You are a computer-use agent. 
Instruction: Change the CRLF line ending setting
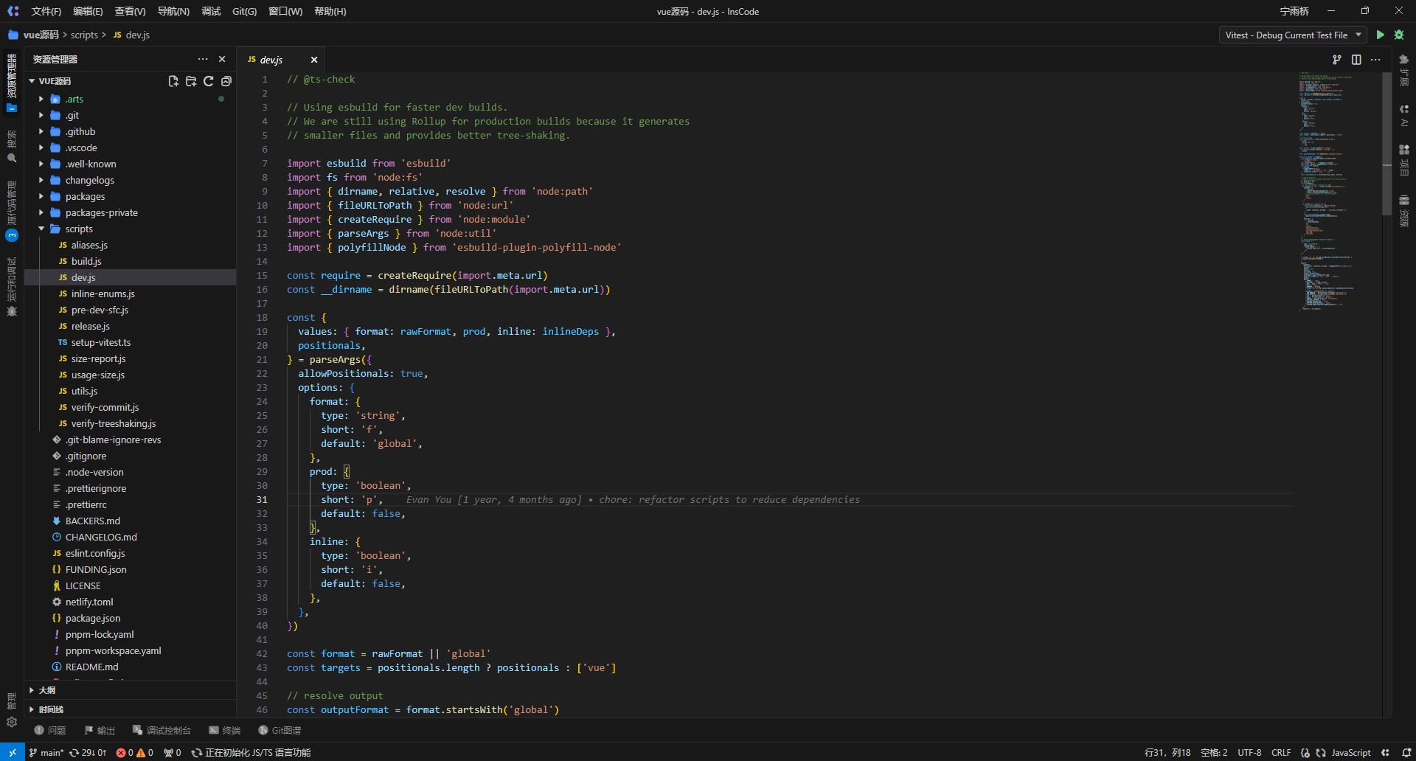click(1281, 752)
